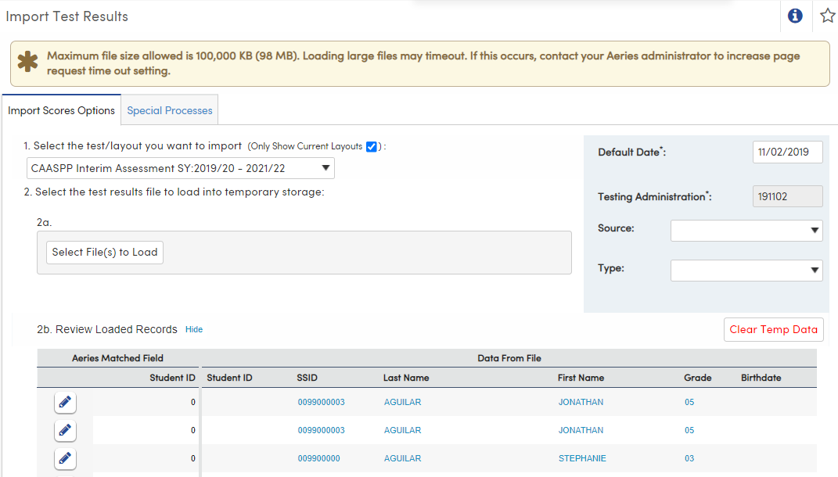Expand the Type dropdown

(x=746, y=271)
